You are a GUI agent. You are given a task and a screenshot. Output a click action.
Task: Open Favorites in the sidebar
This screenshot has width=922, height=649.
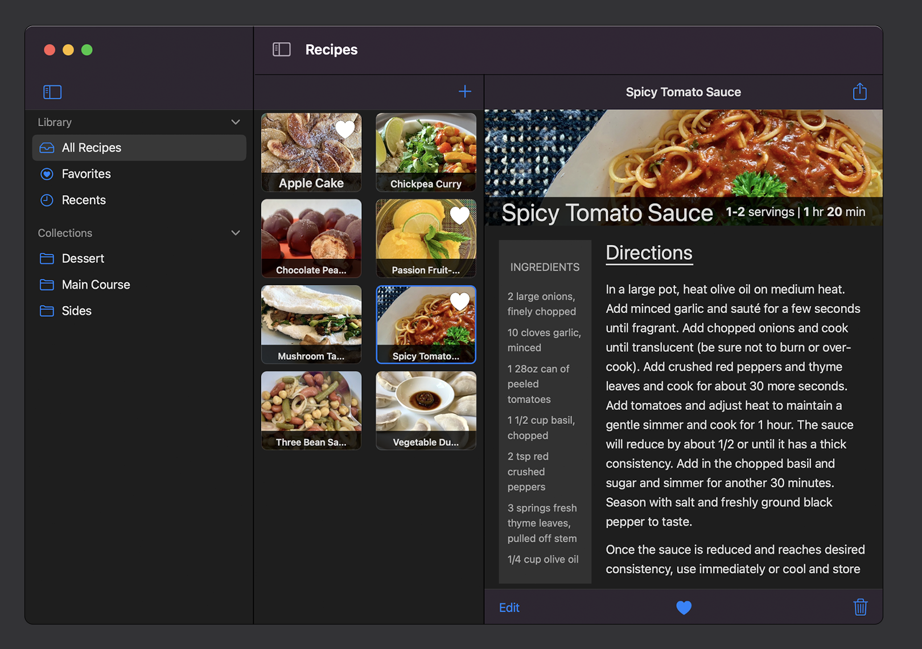click(139, 174)
